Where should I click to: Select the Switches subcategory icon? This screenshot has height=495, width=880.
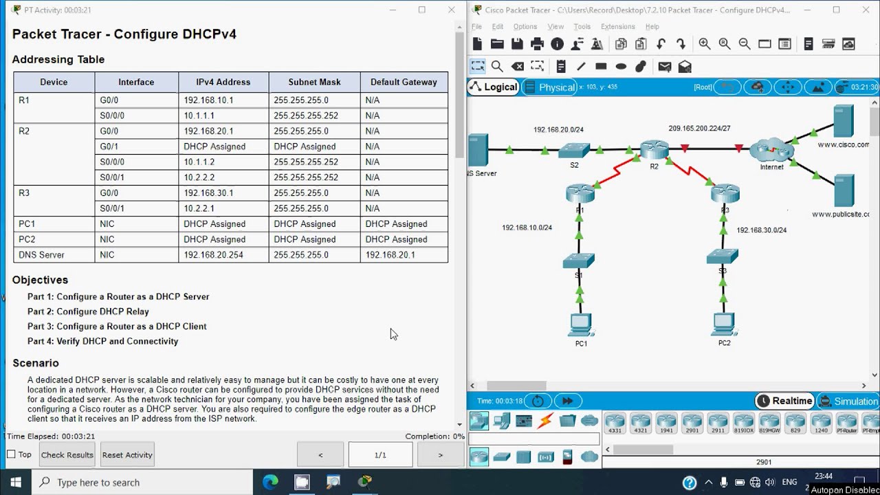(501, 457)
